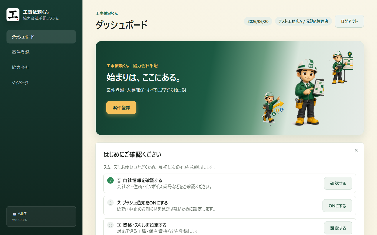
Task: Click the large worker mascot holding a clipboard
Action: click(x=308, y=92)
